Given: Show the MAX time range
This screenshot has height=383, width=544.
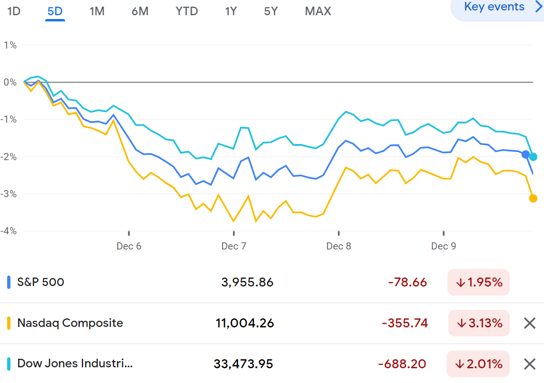Looking at the screenshot, I should [x=318, y=11].
